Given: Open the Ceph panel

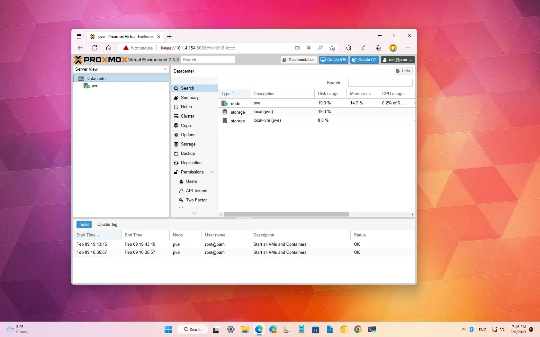Looking at the screenshot, I should 186,125.
